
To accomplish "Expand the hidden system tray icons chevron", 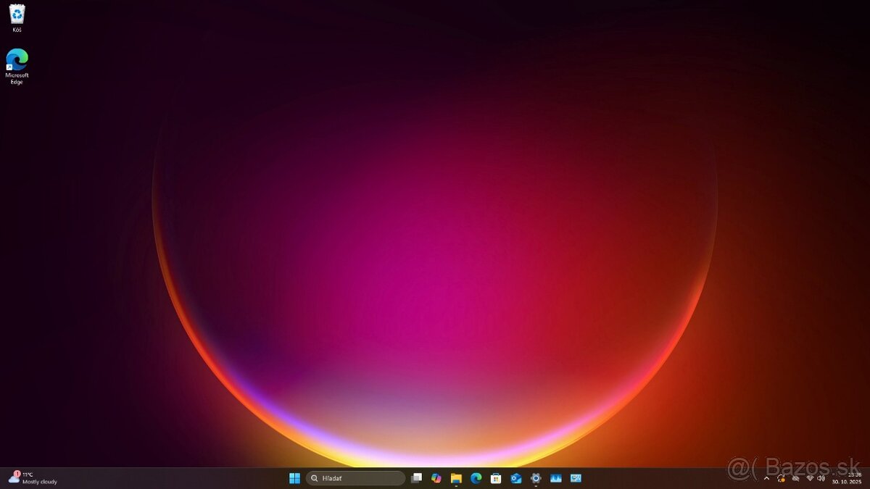I will click(766, 478).
